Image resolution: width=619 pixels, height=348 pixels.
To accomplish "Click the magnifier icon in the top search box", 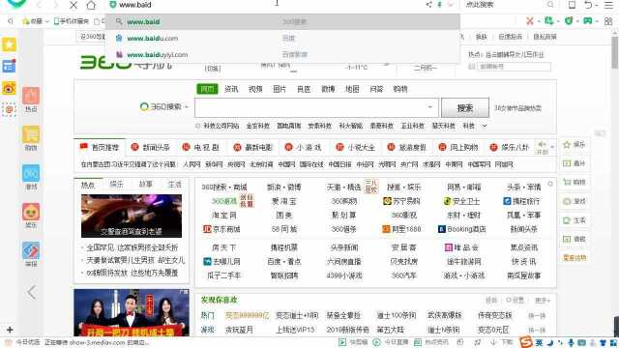I will 550,4.
